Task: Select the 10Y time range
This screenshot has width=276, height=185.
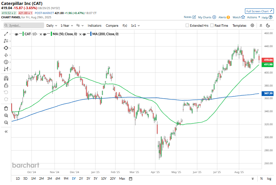Action: tap(104, 179)
